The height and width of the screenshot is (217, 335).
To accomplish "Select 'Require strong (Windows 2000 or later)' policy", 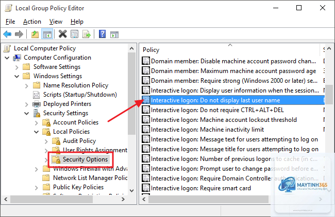I will [233, 81].
